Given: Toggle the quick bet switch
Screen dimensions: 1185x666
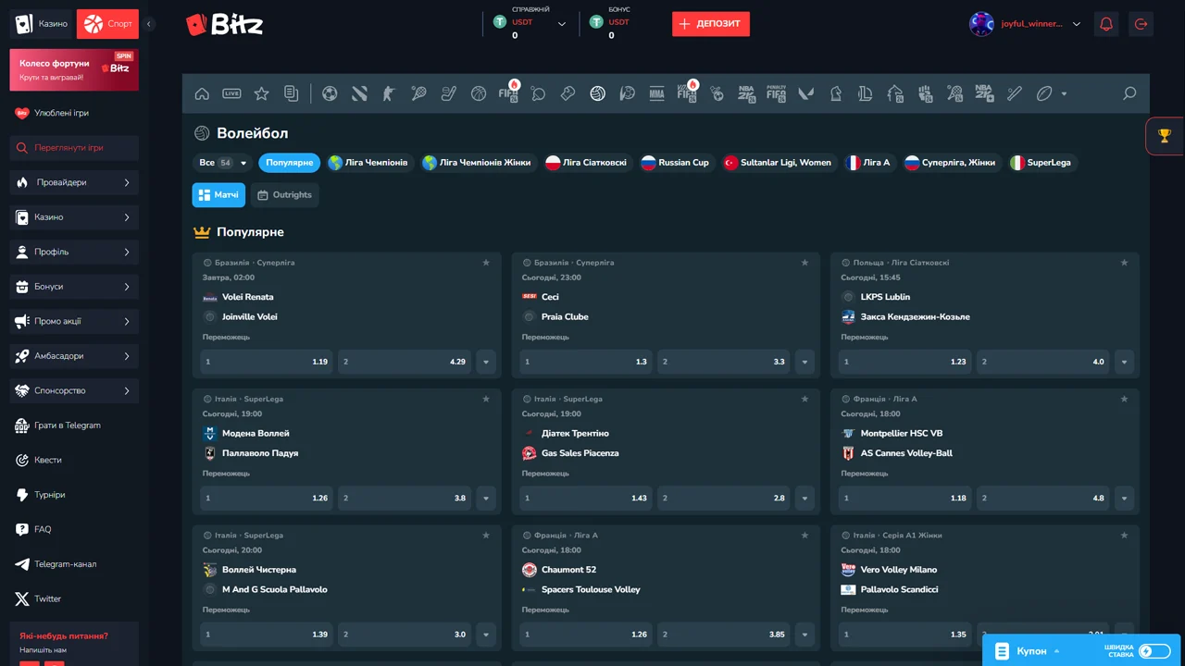Looking at the screenshot, I should point(1154,651).
